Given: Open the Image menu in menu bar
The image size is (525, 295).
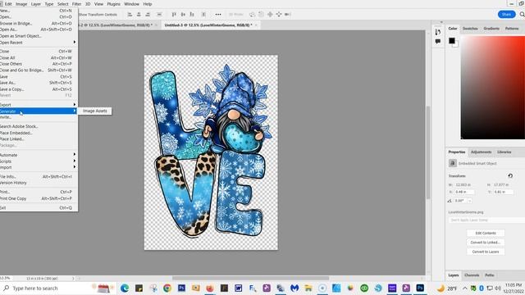Looking at the screenshot, I should click(x=21, y=4).
